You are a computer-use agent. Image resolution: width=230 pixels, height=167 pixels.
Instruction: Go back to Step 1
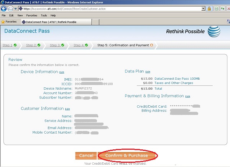click(7, 45)
